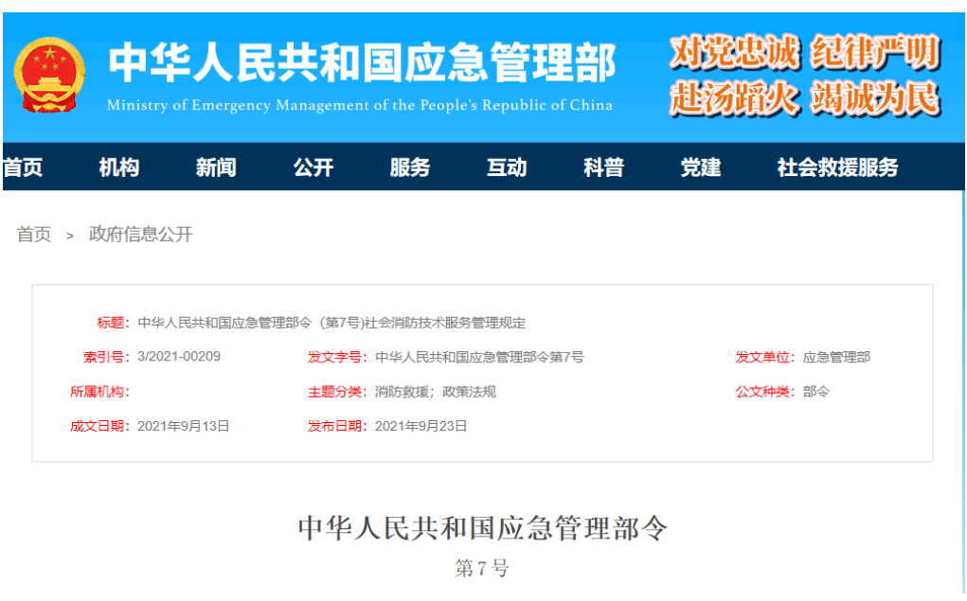The height and width of the screenshot is (601, 967).
Task: Click the index number 3/2021-00209
Action: coord(179,357)
